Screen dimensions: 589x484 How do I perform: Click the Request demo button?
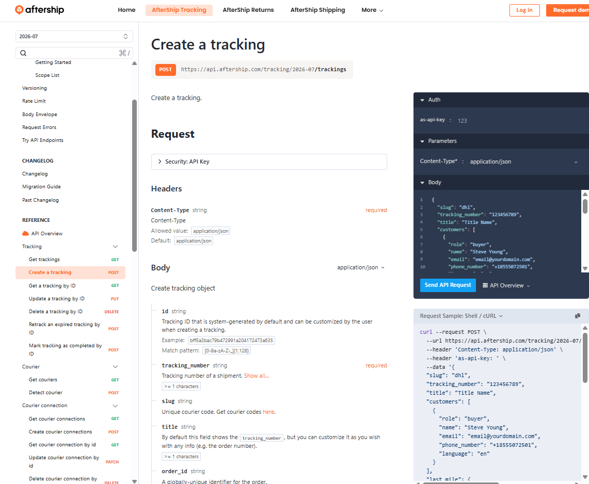click(x=568, y=10)
